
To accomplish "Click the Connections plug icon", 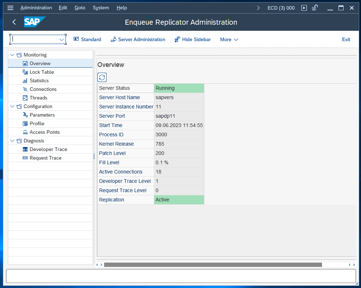I will point(25,89).
